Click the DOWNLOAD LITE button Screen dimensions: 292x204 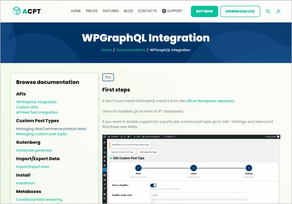(x=240, y=11)
